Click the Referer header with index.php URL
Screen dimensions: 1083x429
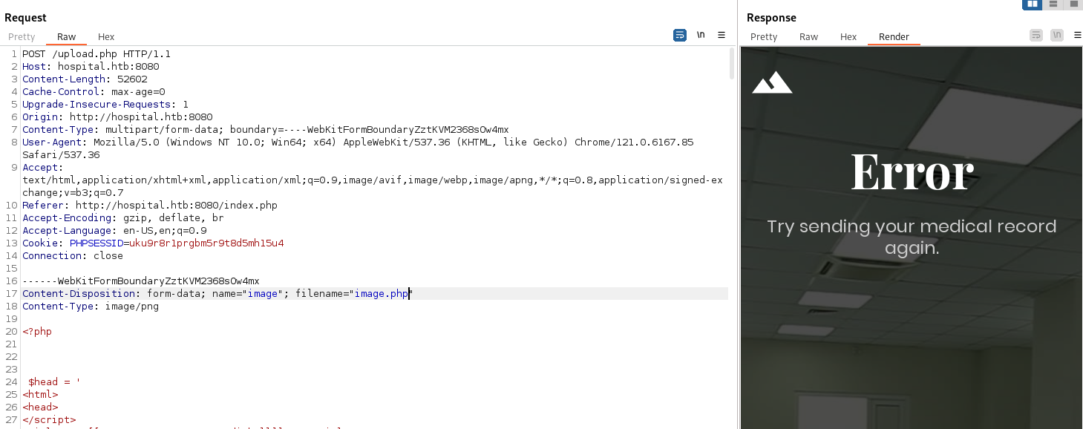pyautogui.click(x=150, y=206)
